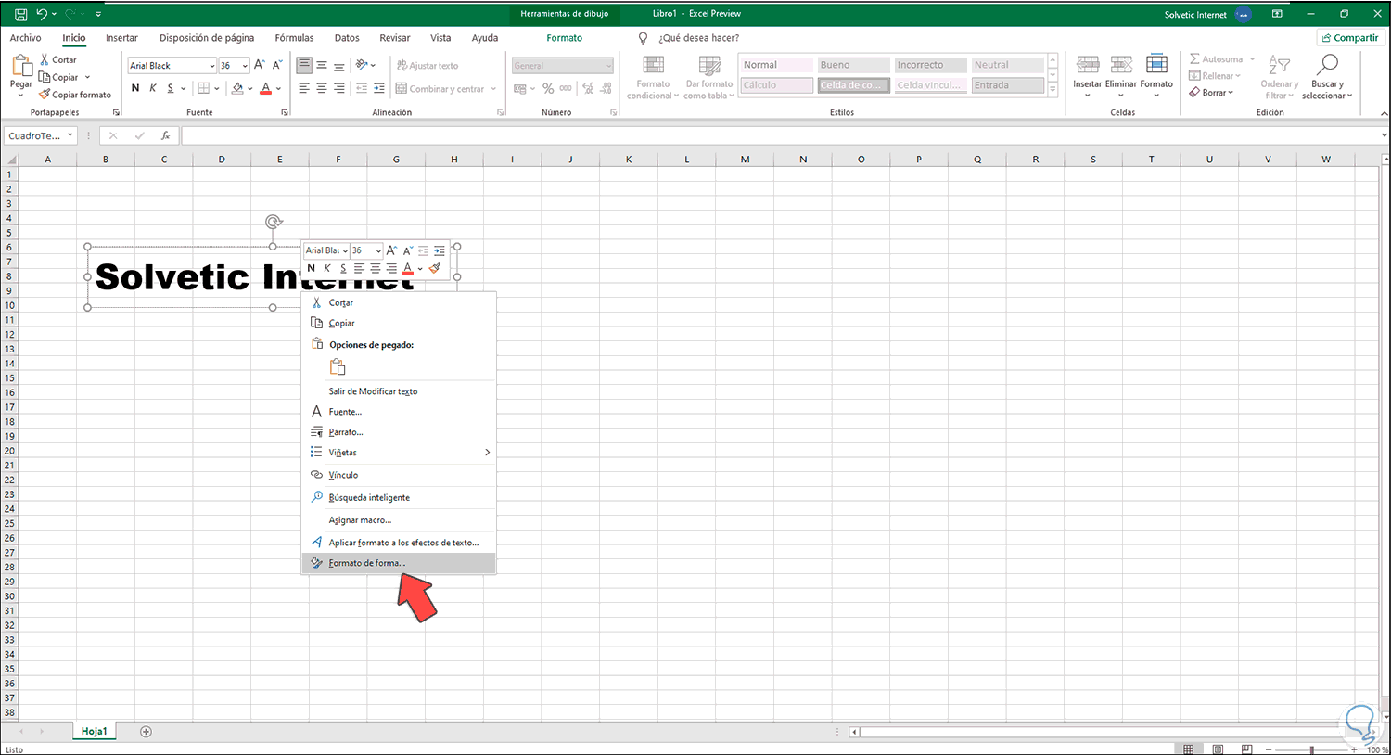Activate Copiar formato in the ribbon
This screenshot has height=755, width=1391.
(75, 95)
